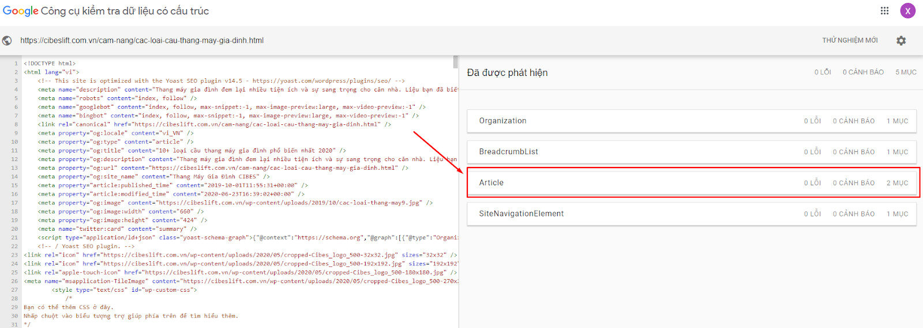Click THỬ NGHIỆM MỚI button
Screen dimensions: 923x328
(x=850, y=40)
